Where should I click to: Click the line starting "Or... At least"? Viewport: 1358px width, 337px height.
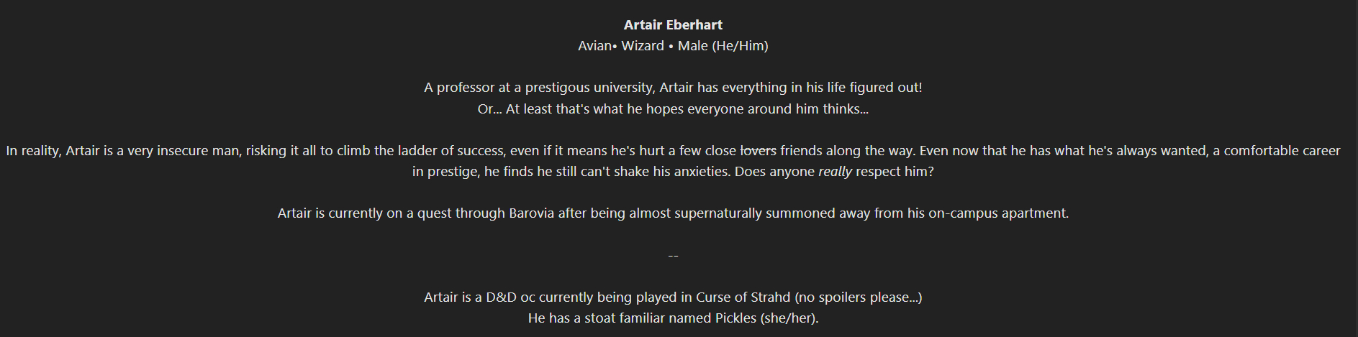(673, 109)
